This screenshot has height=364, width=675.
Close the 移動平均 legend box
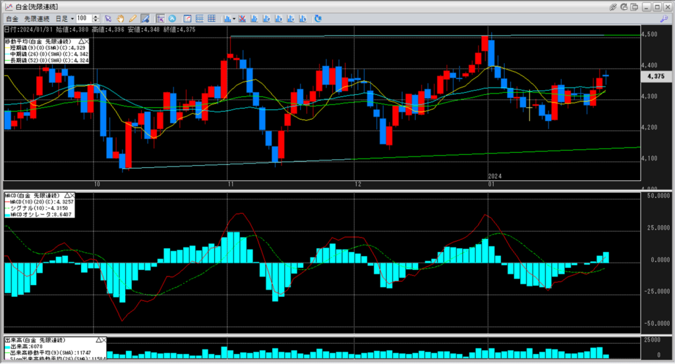tap(86, 41)
